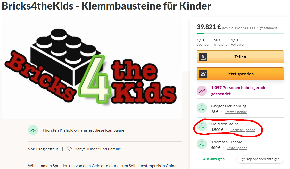Open Top-Spenden anzeigen list
The height and width of the screenshot is (169, 290).
click(x=260, y=159)
